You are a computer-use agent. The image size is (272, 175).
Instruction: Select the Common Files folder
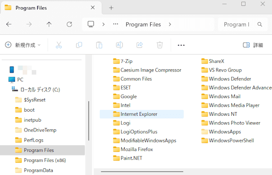(132, 79)
